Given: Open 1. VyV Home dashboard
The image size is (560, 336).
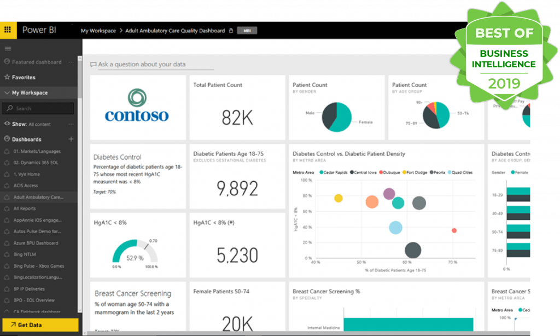Looking at the screenshot, I should 26,174.
